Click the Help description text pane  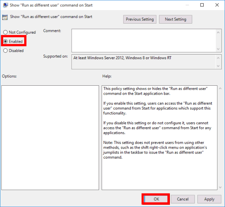[x=157, y=137]
